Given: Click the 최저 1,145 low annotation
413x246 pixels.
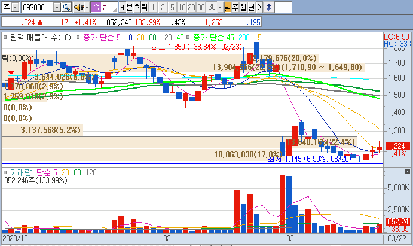Looking at the screenshot, I should (310, 159).
